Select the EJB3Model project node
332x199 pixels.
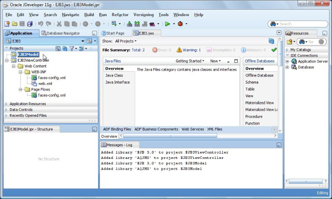click(28, 55)
